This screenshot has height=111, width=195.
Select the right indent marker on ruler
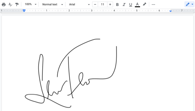coord(170,11)
